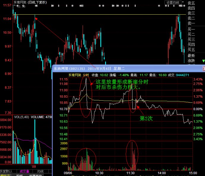
Task: Select the 卖一 ask level row
Action: coord(191,23)
